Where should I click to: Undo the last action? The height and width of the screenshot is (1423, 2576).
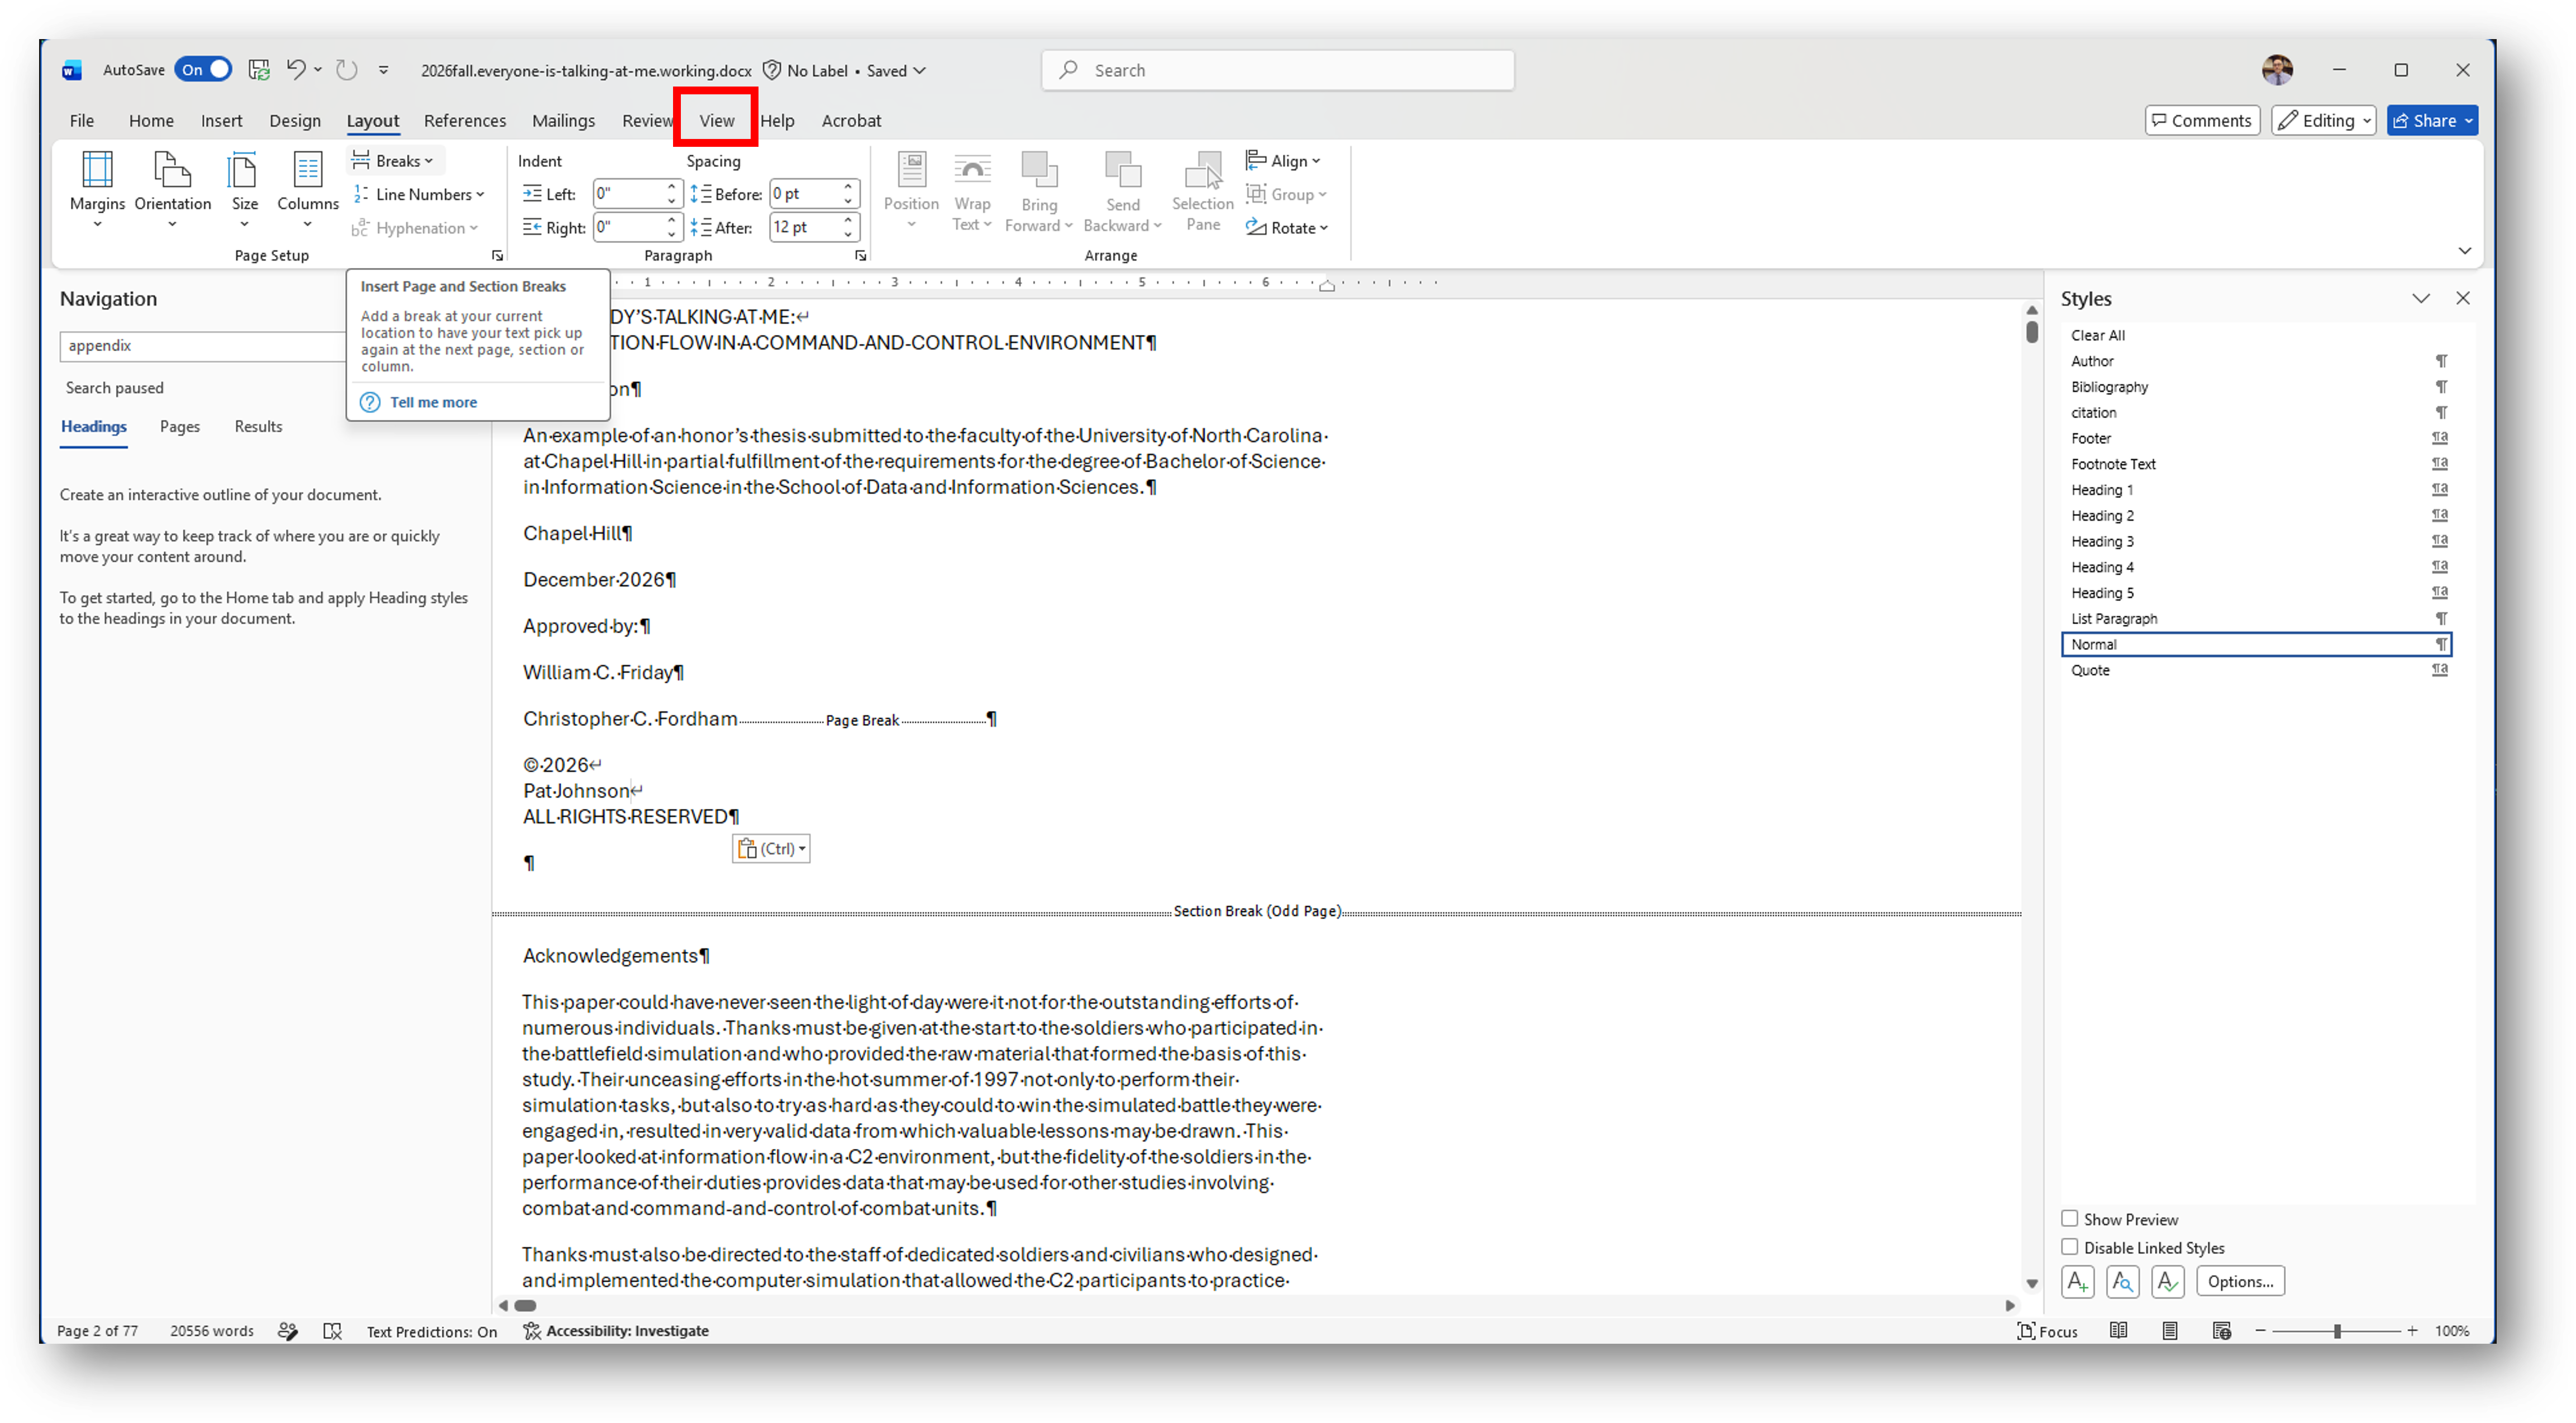click(296, 70)
